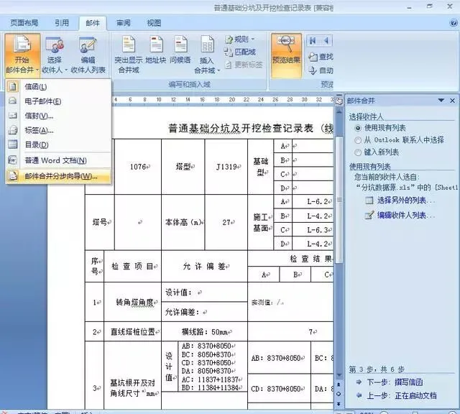Insert 问候语 from ribbon
Image resolution: width=460 pixels, height=414 pixels.
[x=180, y=50]
